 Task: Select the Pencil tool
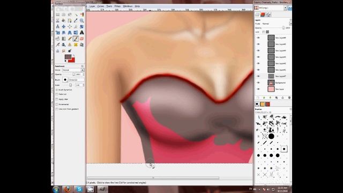[70, 39]
